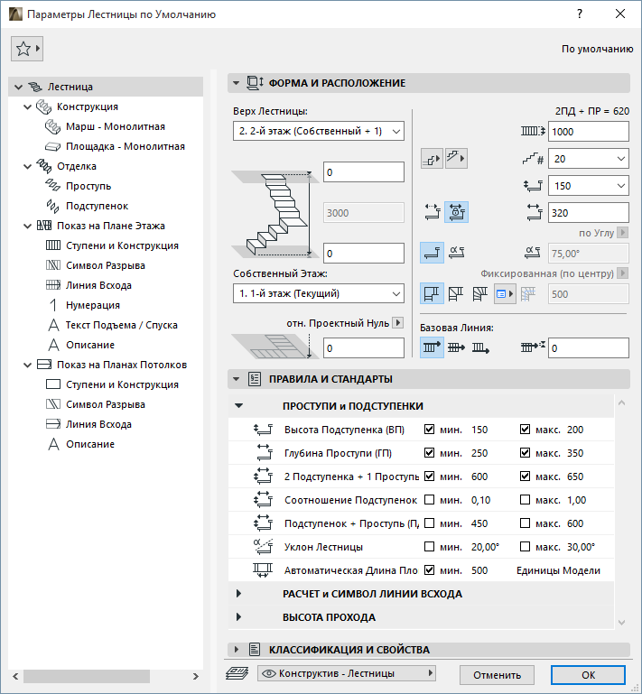
Task: Click the help question mark button
Action: [580, 14]
